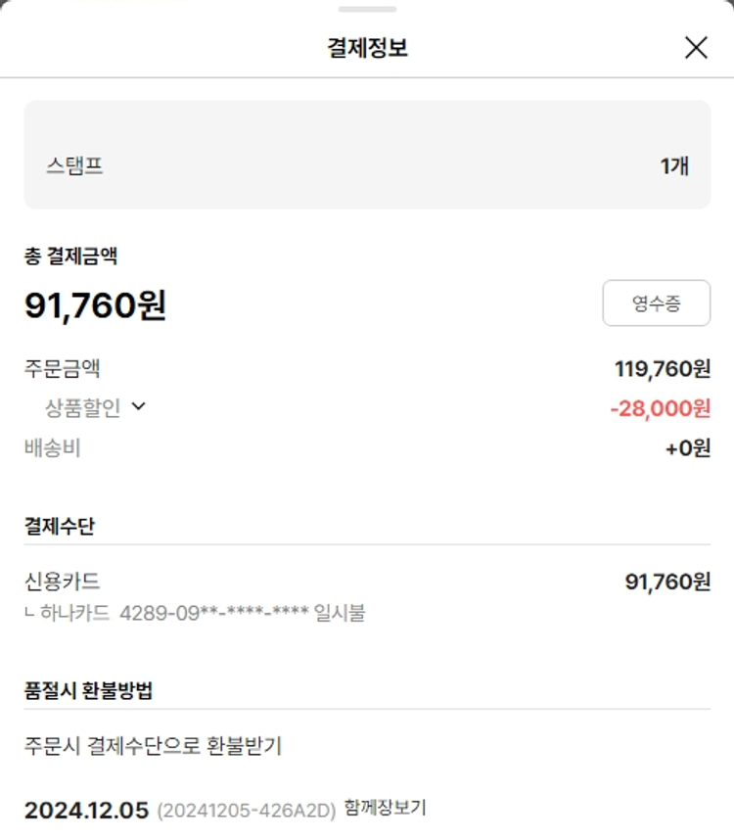This screenshot has width=734, height=840.
Task: Click the red -28,000원 discount value
Action: 660,408
